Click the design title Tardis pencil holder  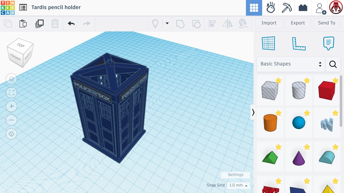pos(56,7)
